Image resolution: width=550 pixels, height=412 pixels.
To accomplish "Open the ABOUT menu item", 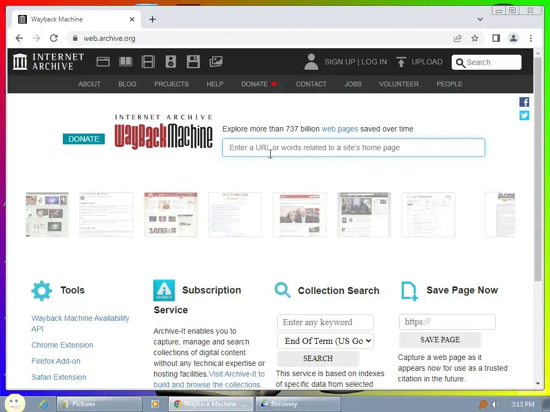I will tap(89, 84).
